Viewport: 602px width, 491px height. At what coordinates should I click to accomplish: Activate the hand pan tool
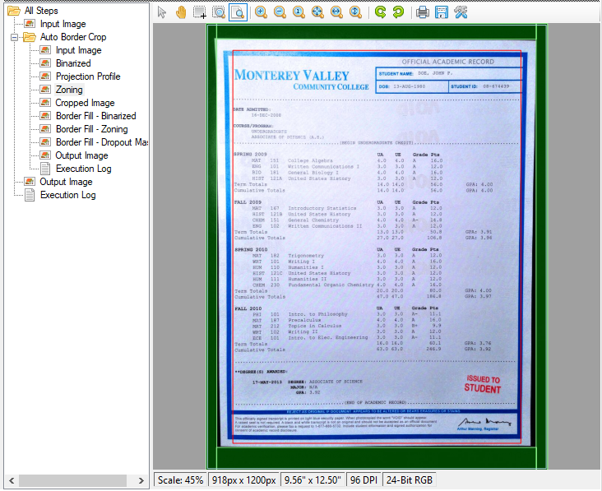[x=180, y=12]
